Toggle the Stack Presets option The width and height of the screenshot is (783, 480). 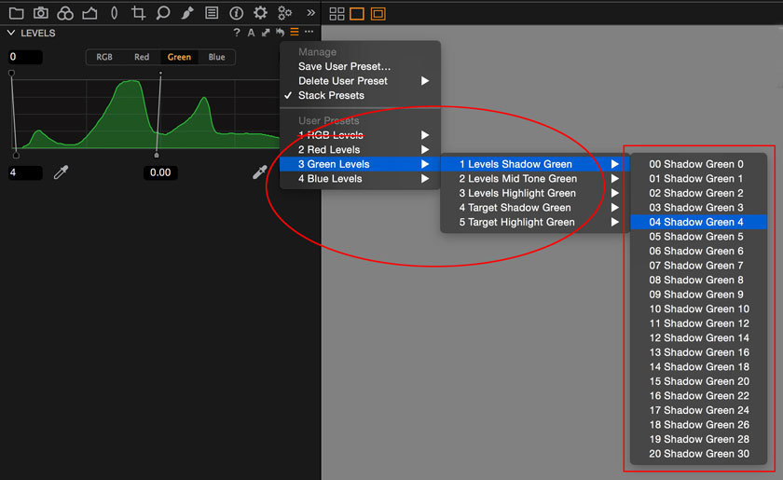(x=331, y=95)
